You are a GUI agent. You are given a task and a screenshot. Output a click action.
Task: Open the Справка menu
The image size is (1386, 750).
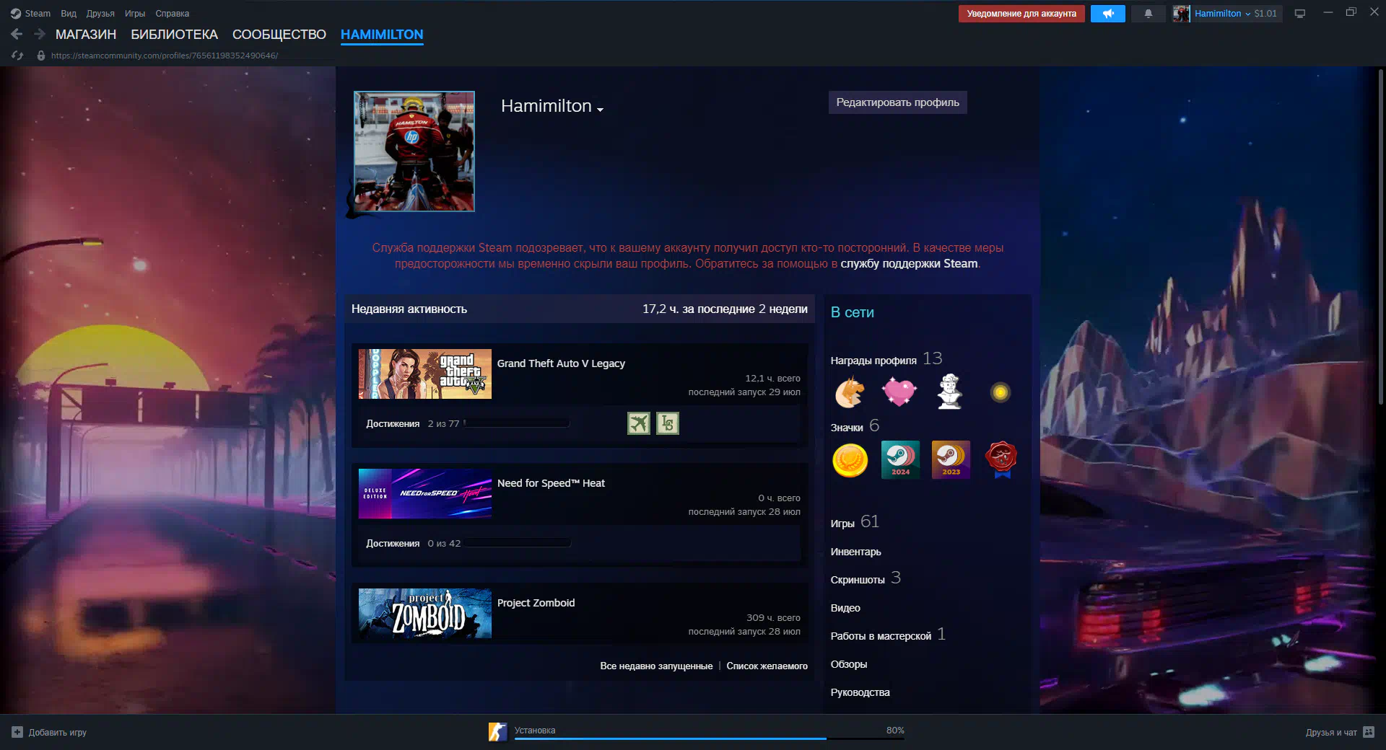[172, 13]
